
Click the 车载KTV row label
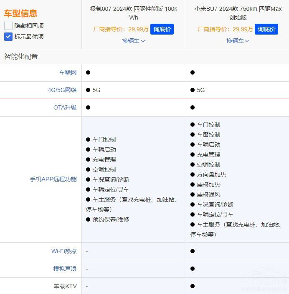click(x=65, y=286)
